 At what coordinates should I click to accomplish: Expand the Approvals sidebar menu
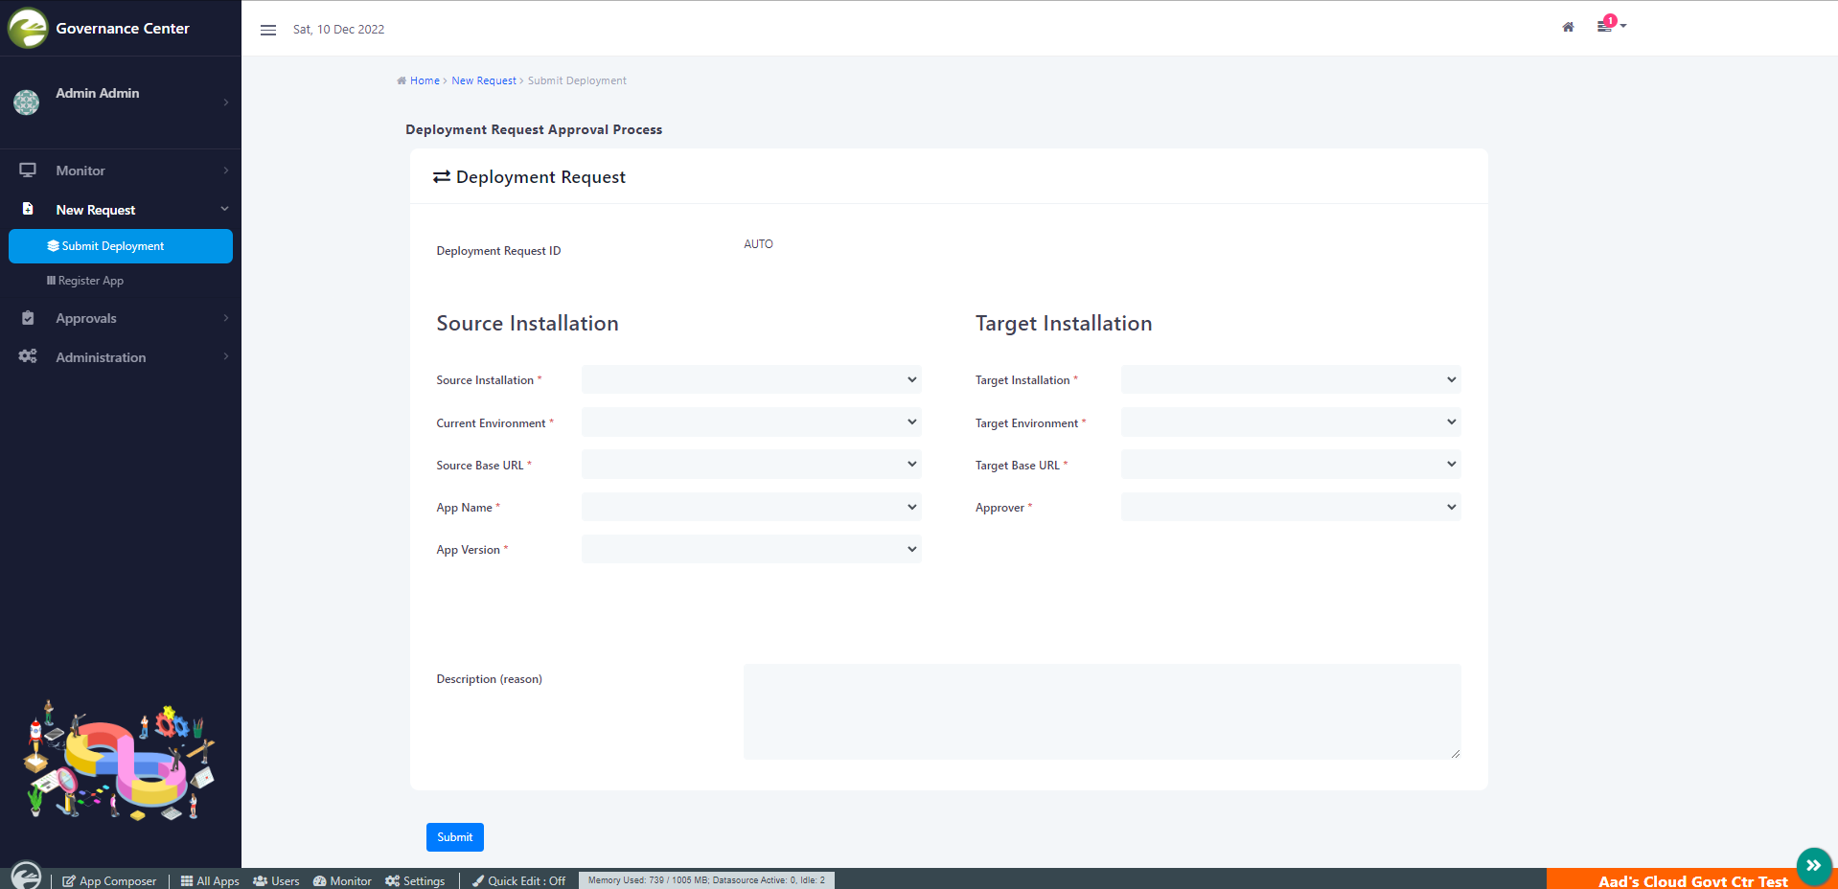click(x=86, y=318)
